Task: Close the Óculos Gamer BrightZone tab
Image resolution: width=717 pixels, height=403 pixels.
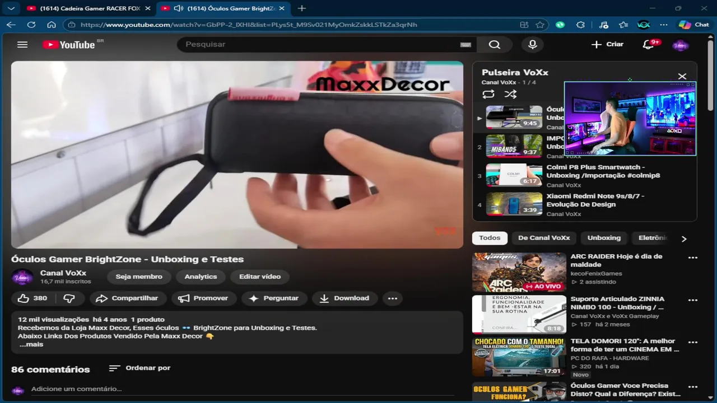Action: (282, 8)
